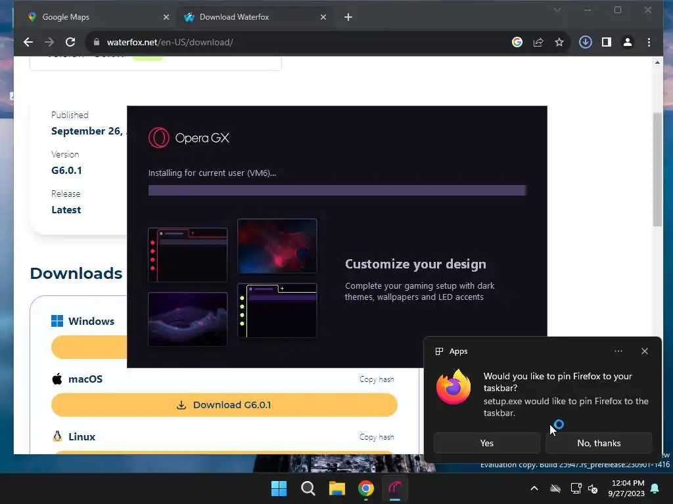Open File Explorer from the taskbar
The width and height of the screenshot is (673, 504).
[x=337, y=488]
